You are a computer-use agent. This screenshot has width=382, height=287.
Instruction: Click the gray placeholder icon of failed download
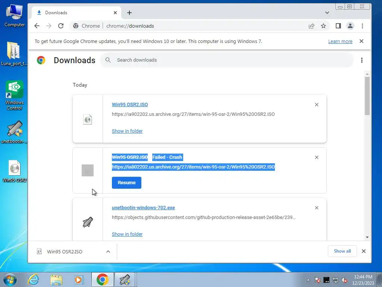[88, 170]
